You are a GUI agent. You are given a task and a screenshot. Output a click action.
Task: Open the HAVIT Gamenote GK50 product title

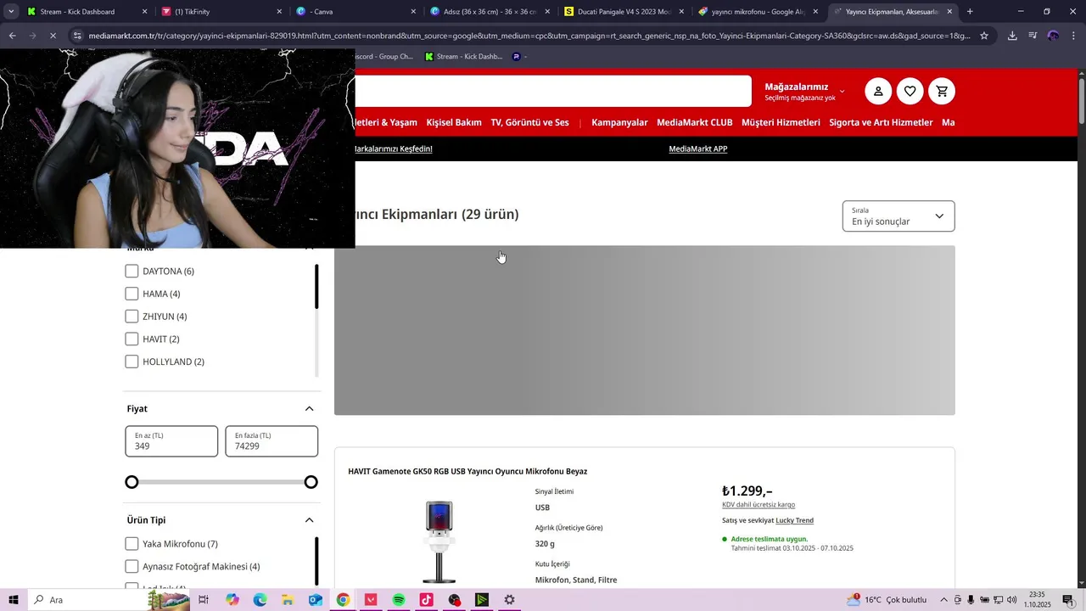[467, 471]
